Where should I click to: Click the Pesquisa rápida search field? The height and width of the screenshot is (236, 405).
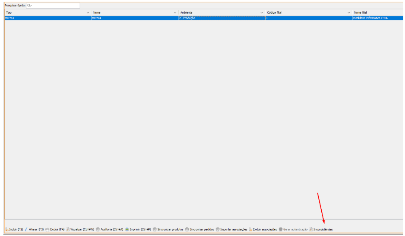[53, 6]
